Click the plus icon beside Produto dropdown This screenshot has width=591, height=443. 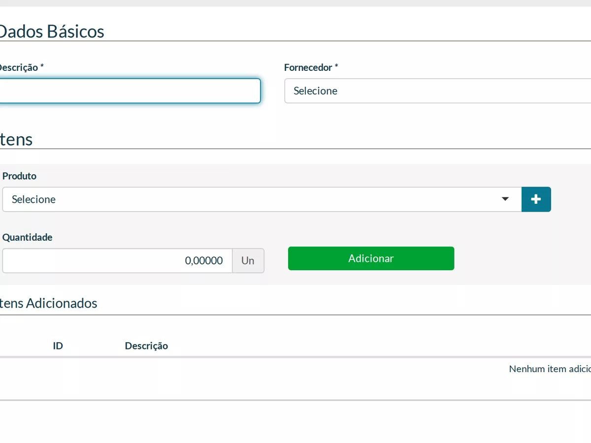click(x=536, y=199)
